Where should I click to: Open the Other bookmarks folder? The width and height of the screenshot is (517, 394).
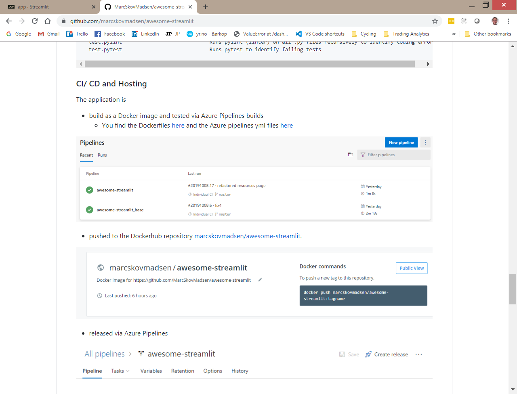488,34
